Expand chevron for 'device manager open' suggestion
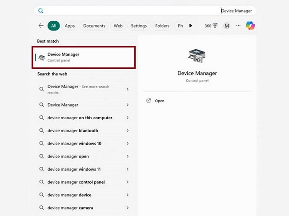289x216 pixels. pyautogui.click(x=128, y=156)
